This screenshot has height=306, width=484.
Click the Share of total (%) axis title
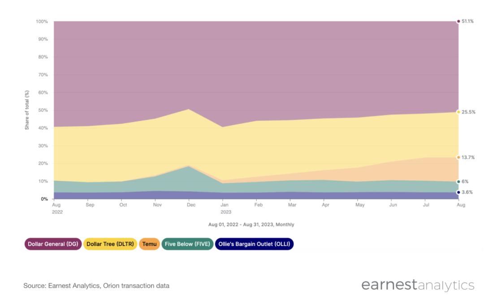[x=27, y=110]
